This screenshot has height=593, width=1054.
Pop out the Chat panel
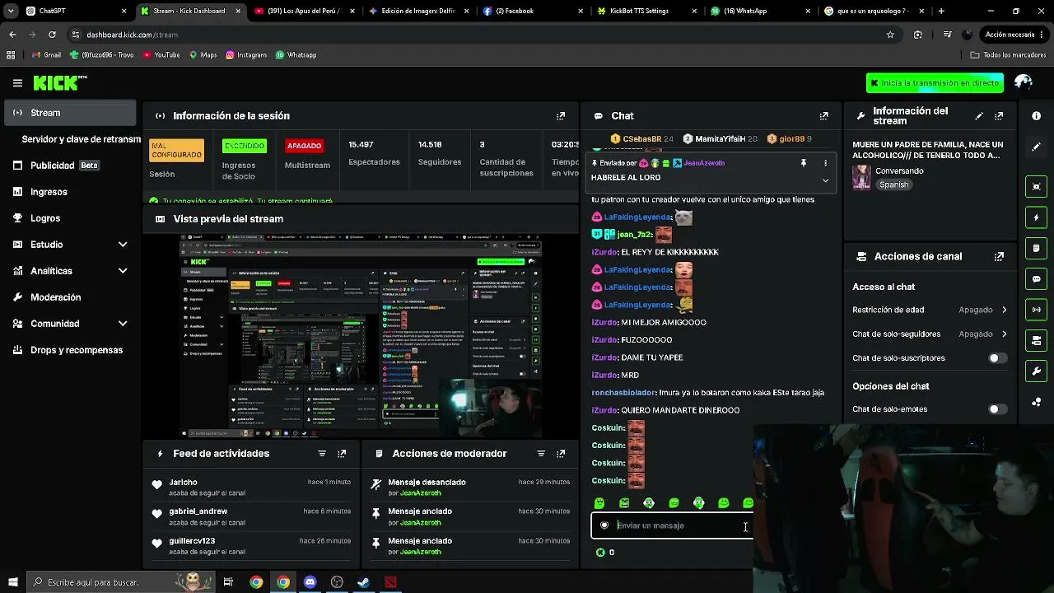823,116
